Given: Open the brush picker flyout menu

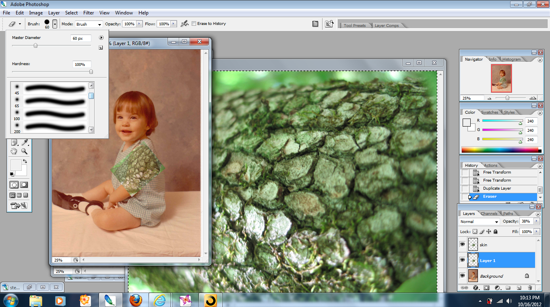Looking at the screenshot, I should [x=101, y=38].
